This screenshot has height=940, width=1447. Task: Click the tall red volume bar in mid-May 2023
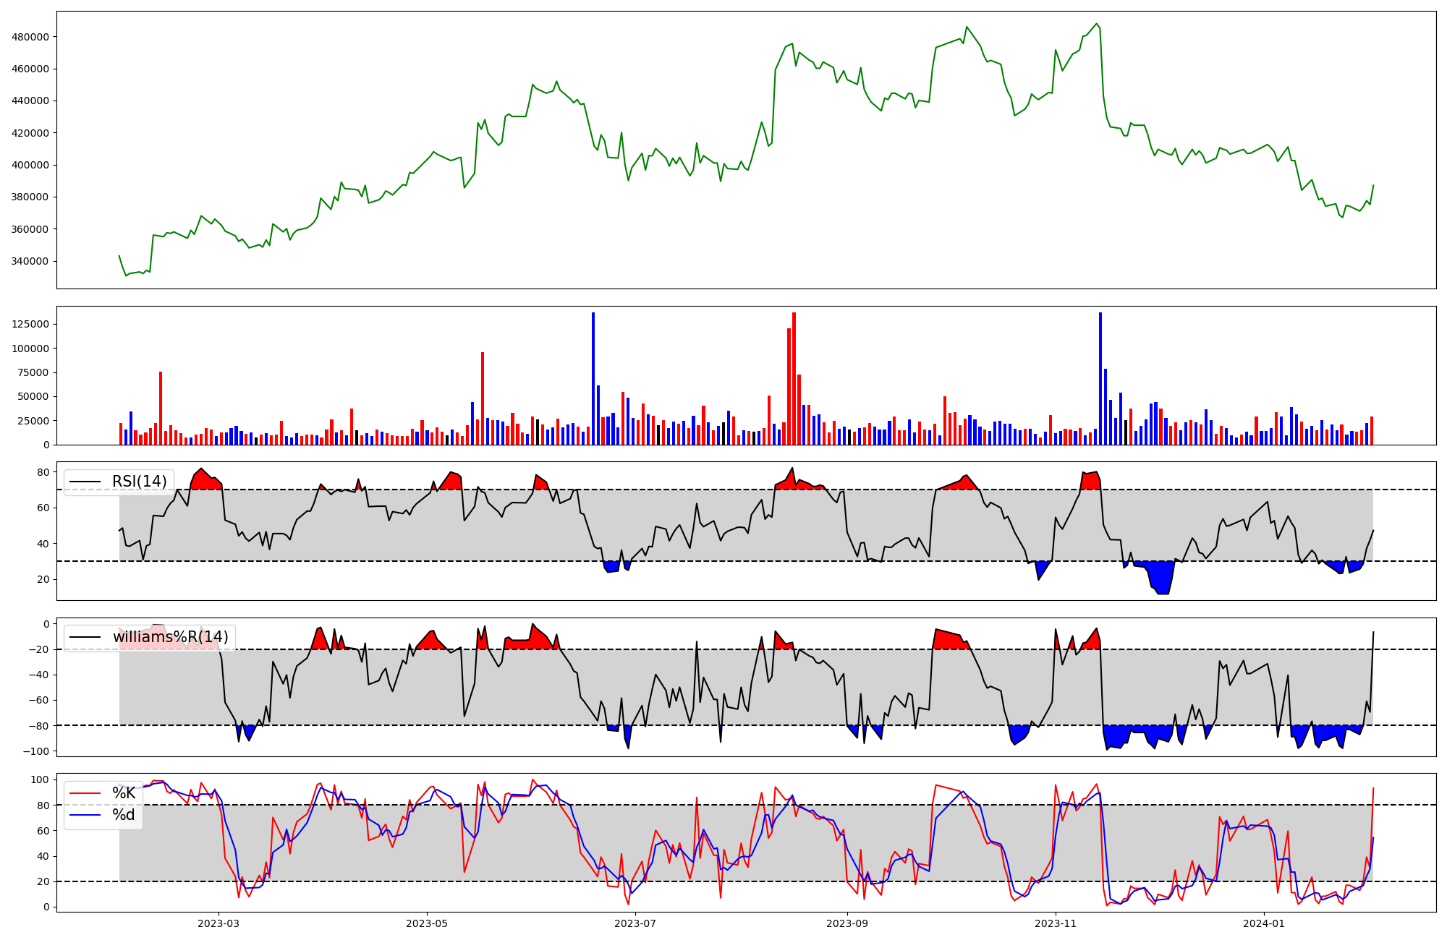[483, 398]
